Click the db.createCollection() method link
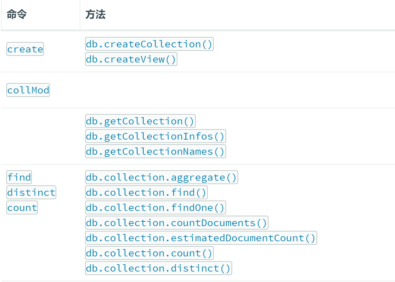 [149, 44]
